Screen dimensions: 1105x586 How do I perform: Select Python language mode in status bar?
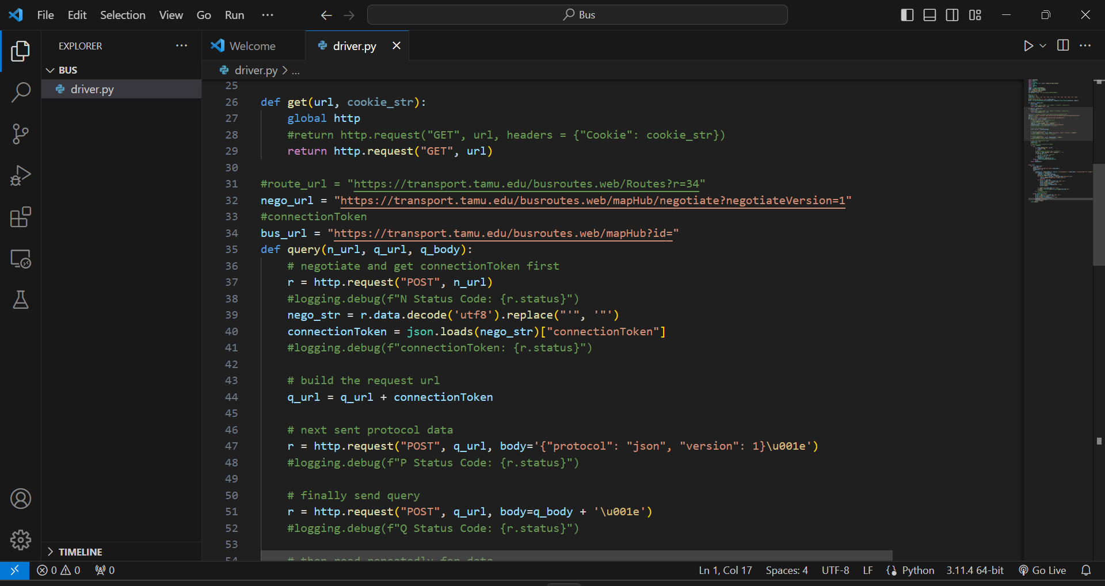coord(918,570)
